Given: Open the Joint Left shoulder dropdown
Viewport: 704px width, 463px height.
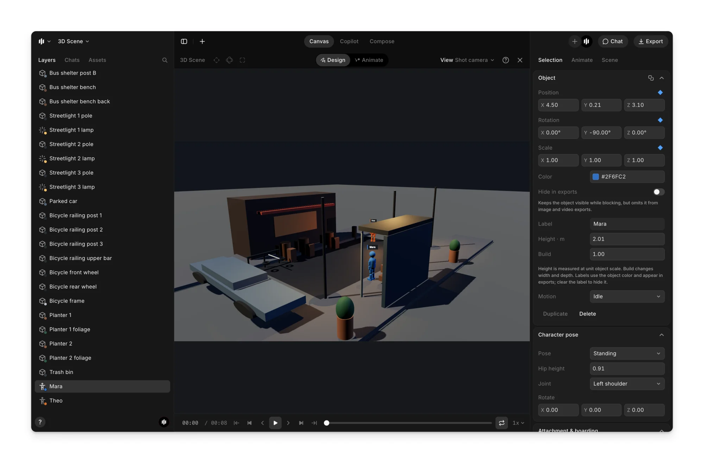Looking at the screenshot, I should click(x=627, y=384).
